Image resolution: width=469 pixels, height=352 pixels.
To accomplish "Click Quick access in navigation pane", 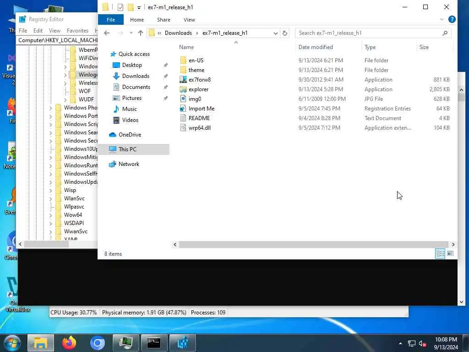I will pos(134,54).
